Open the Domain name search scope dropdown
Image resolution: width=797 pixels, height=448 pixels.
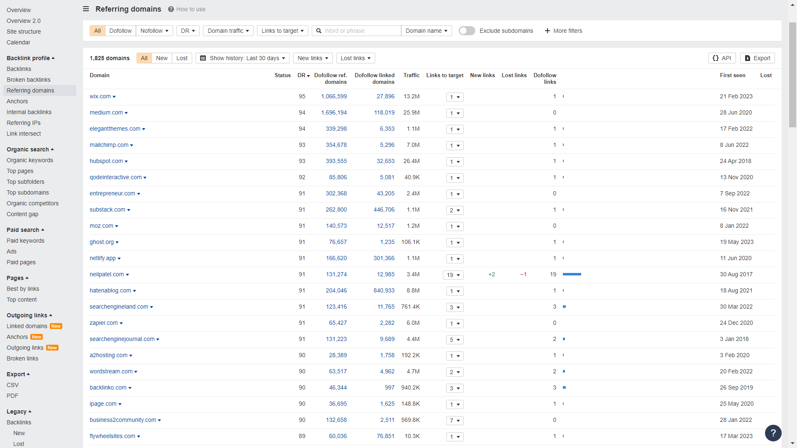pos(426,31)
